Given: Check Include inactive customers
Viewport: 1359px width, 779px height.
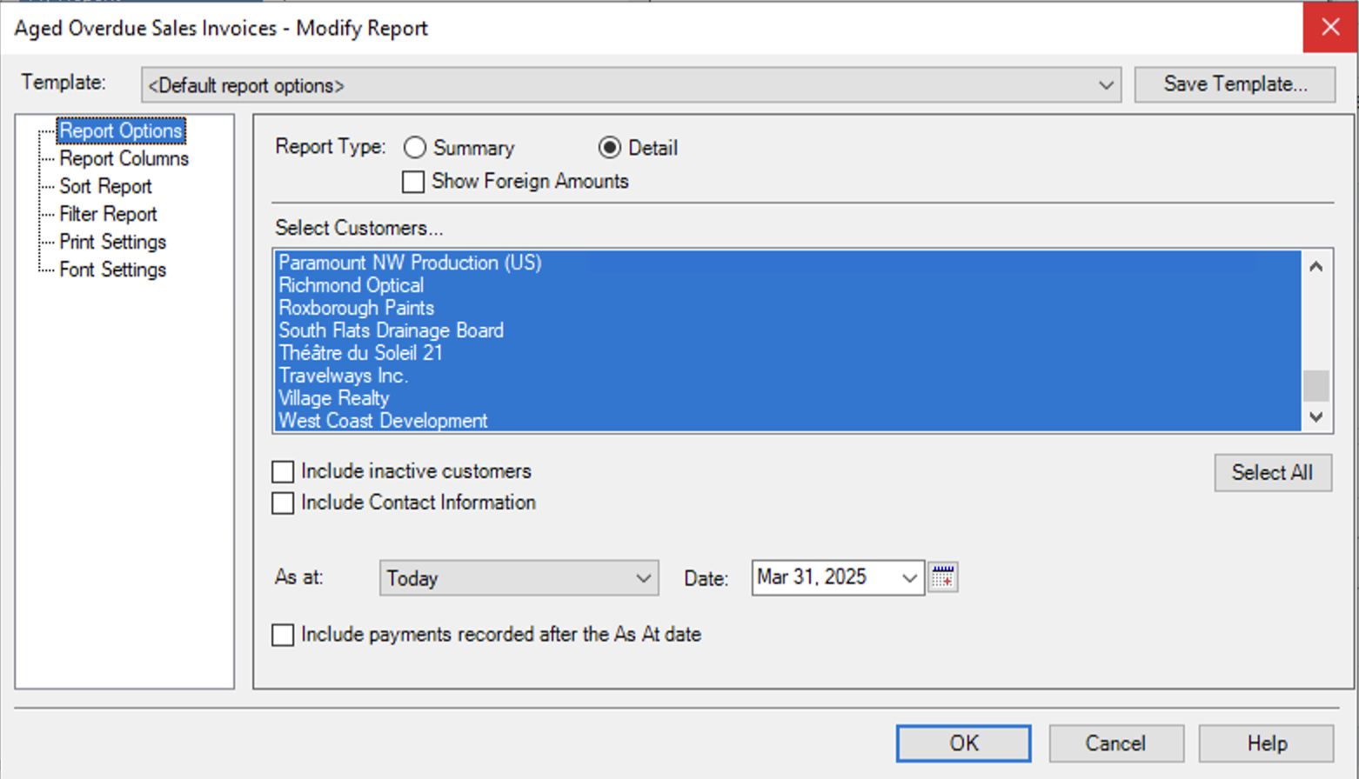Looking at the screenshot, I should 283,471.
